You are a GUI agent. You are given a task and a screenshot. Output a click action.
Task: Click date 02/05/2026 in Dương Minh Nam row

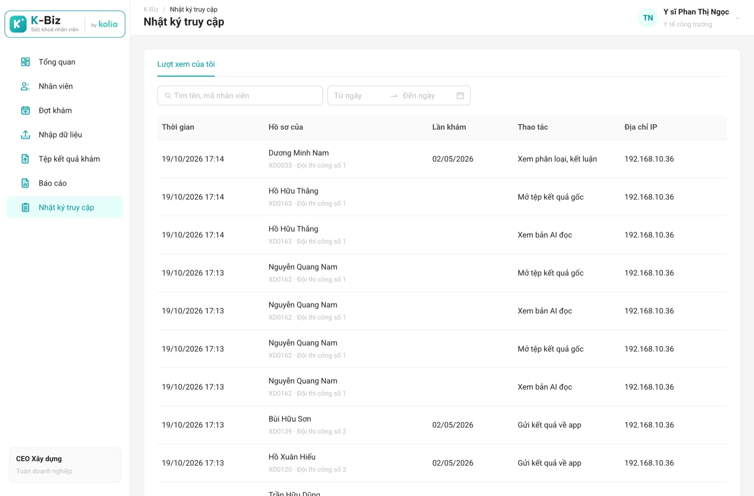coord(453,159)
